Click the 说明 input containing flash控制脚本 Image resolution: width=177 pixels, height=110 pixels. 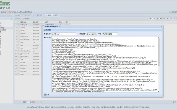point(110,34)
